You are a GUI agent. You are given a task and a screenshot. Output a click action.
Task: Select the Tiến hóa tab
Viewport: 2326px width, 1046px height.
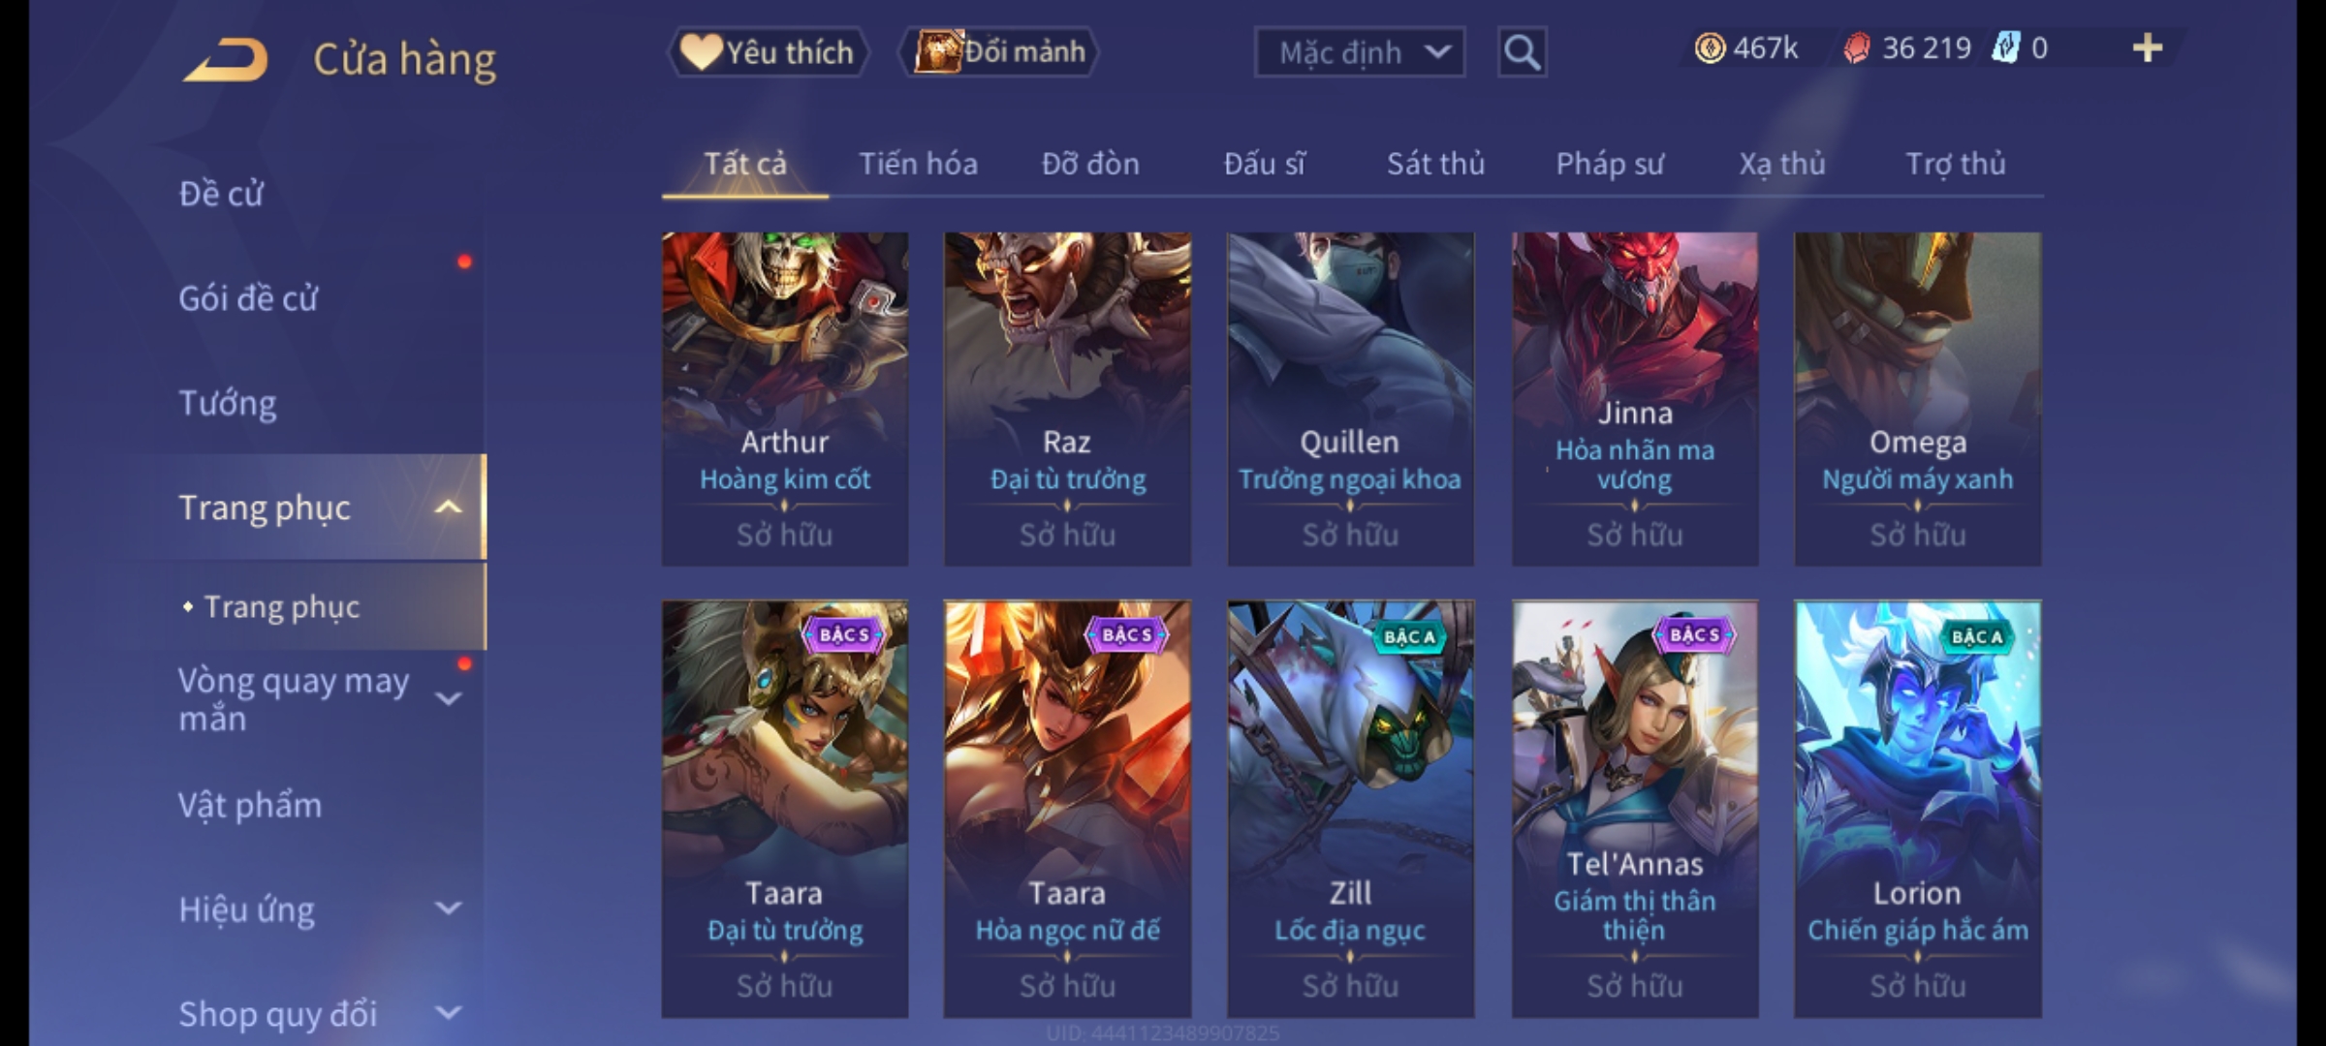[918, 164]
